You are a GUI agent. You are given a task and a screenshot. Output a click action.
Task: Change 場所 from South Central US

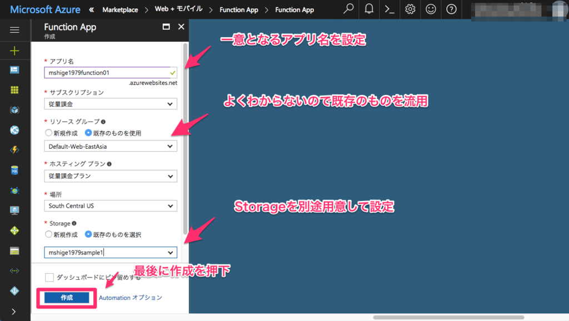(110, 206)
